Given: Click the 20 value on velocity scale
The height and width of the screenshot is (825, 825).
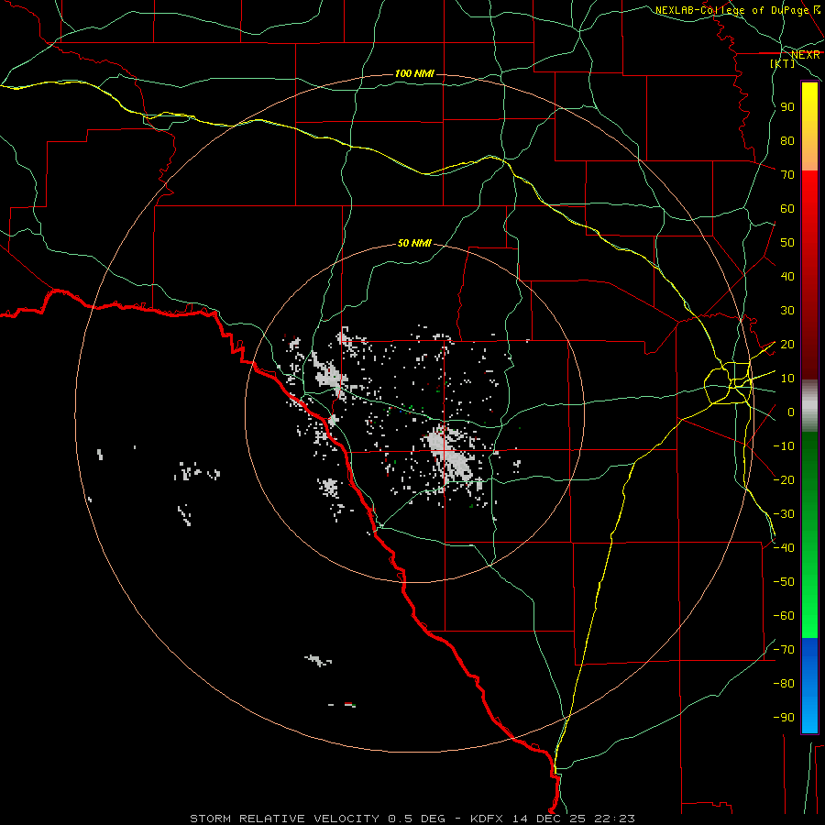Looking at the screenshot, I should click(787, 345).
